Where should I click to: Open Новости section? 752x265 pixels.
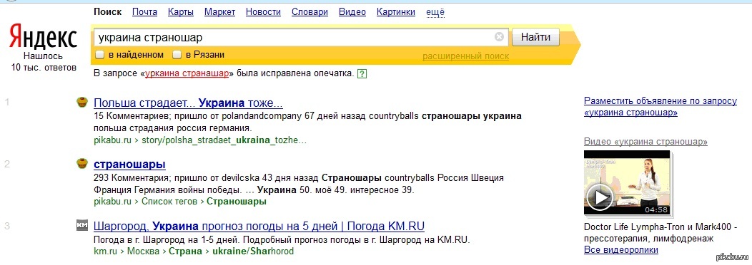click(263, 12)
